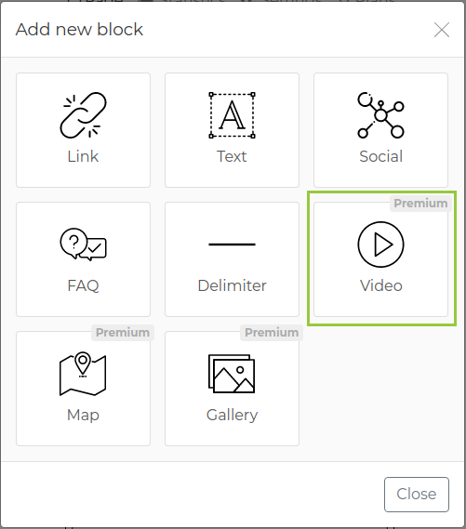The width and height of the screenshot is (466, 529).
Task: Click the Social block label
Action: click(380, 156)
